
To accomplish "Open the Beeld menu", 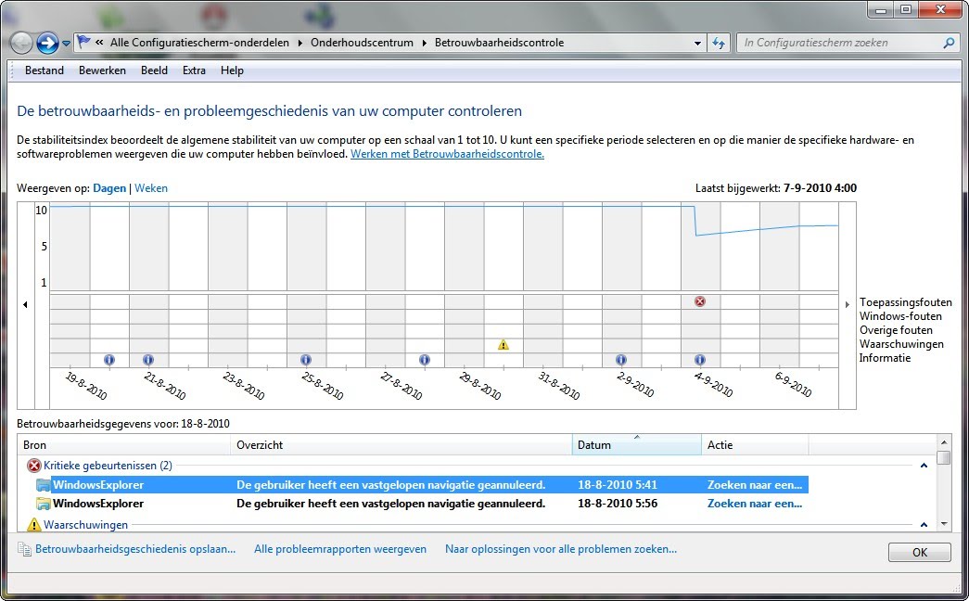I will 154,70.
